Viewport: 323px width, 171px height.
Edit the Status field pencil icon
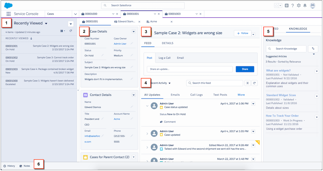102,55
